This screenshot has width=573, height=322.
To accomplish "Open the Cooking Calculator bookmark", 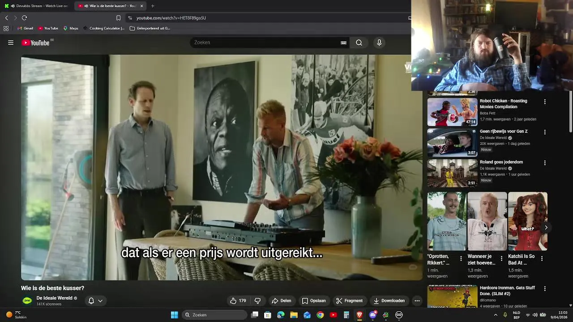I will tap(104, 28).
